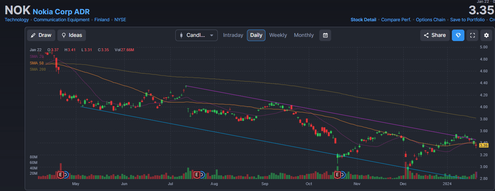Open the Options Chain link
The image size is (495, 191).
pyautogui.click(x=430, y=20)
